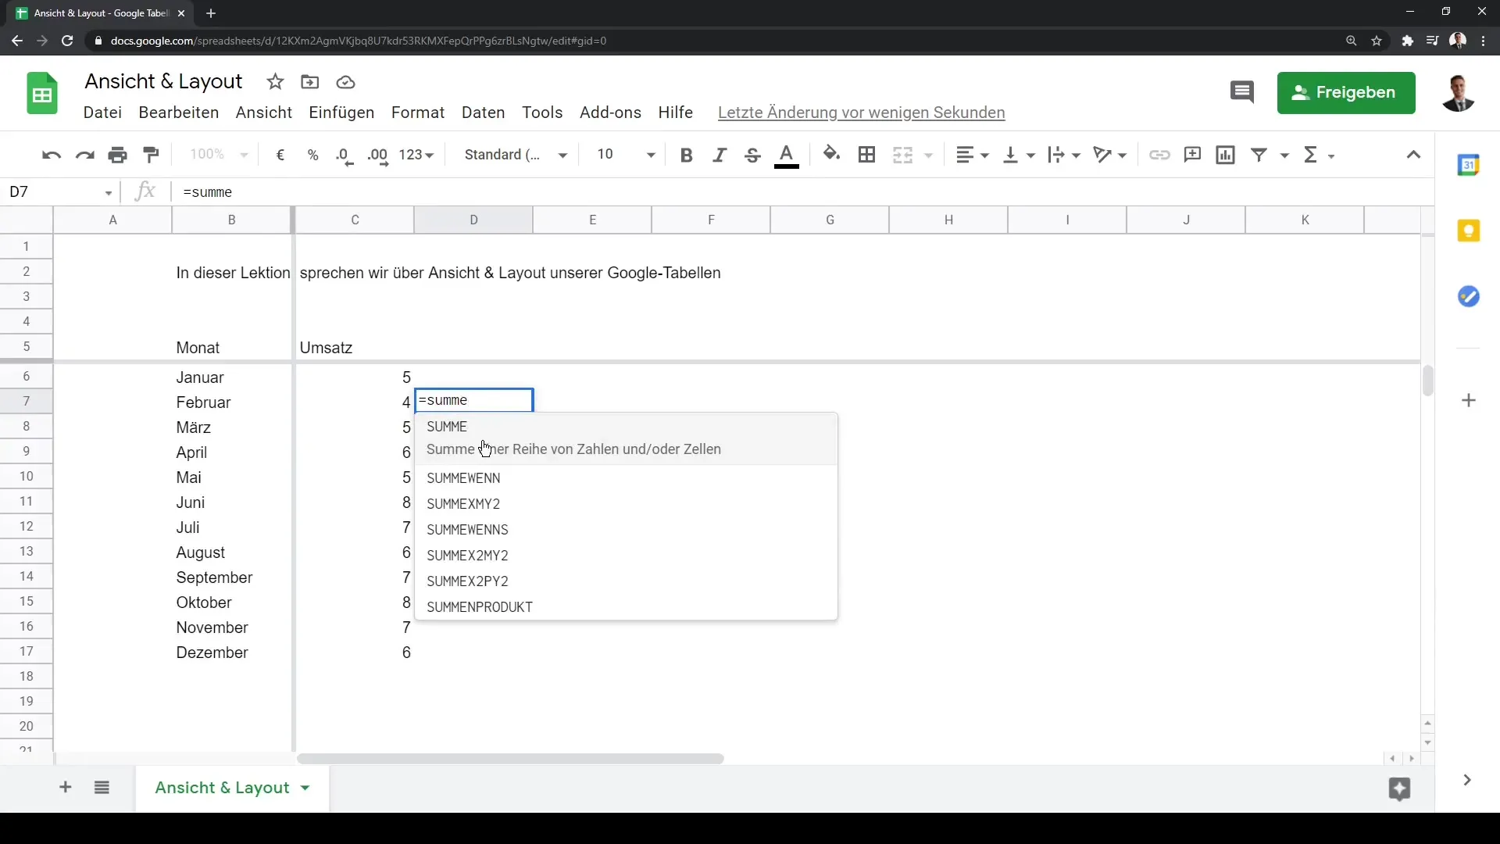This screenshot has height=844, width=1500.
Task: Click the Name box showing D7
Action: pos(61,192)
